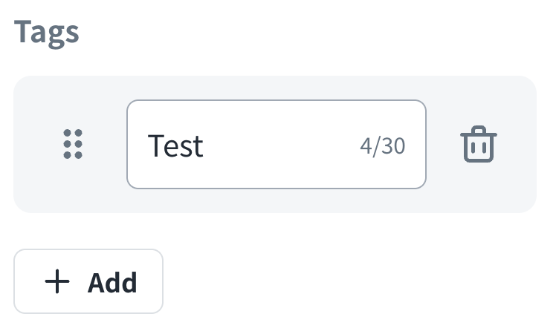The width and height of the screenshot is (556, 334).
Task: Click the six-dot drag handle icon
Action: coord(73,144)
